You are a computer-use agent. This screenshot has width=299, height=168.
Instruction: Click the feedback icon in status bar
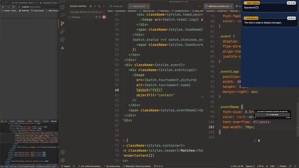point(290,166)
